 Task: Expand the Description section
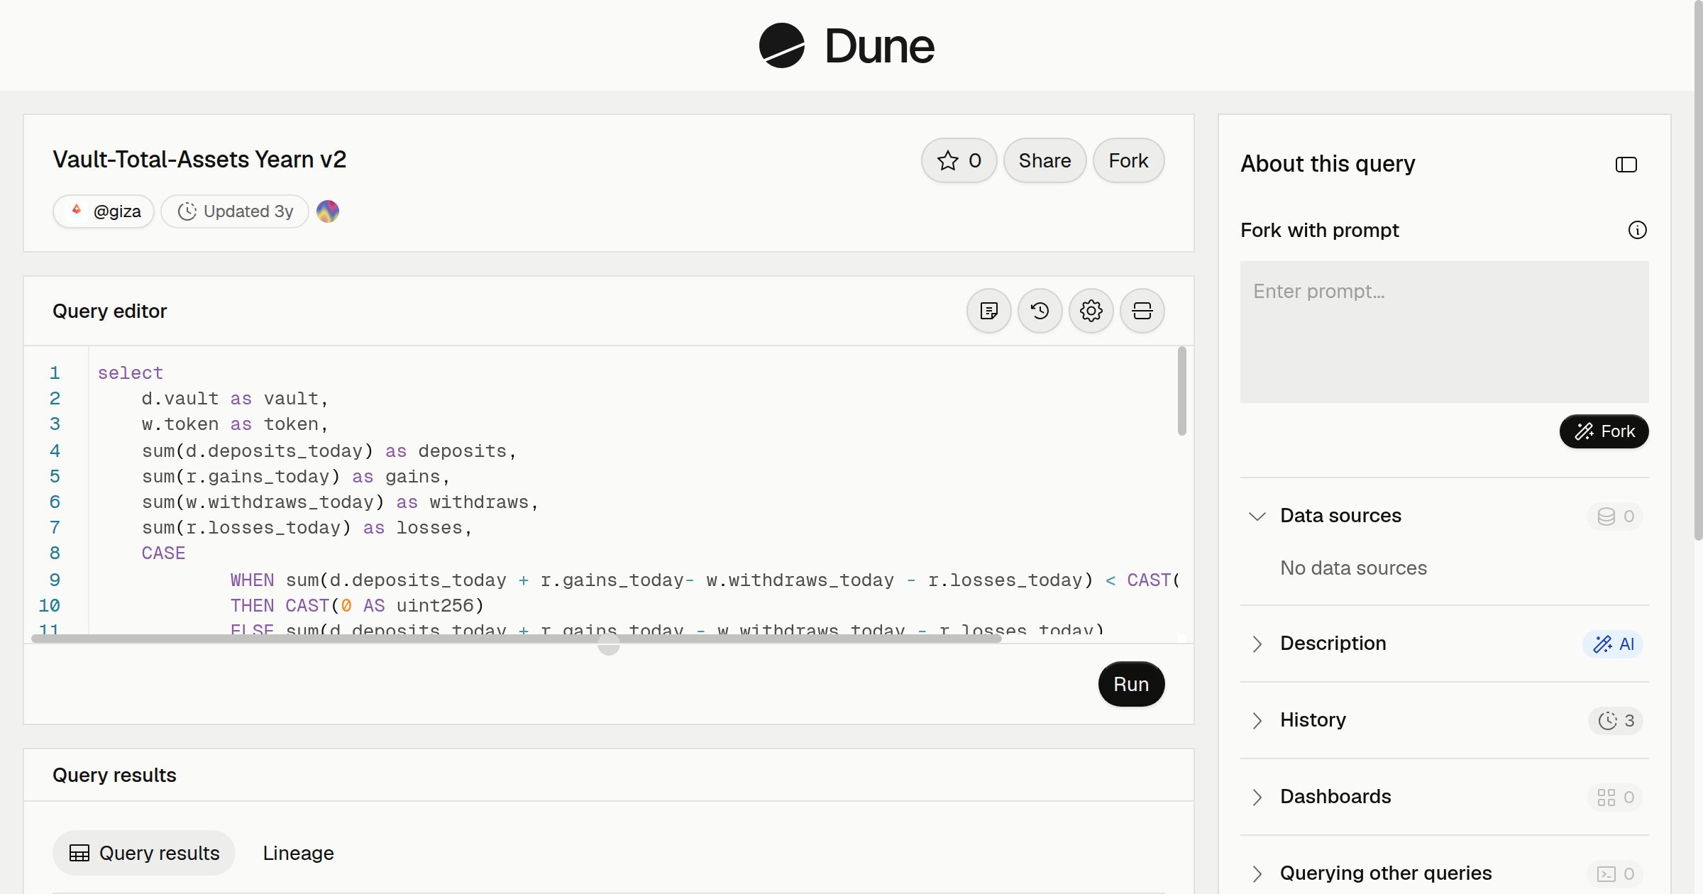[1257, 644]
